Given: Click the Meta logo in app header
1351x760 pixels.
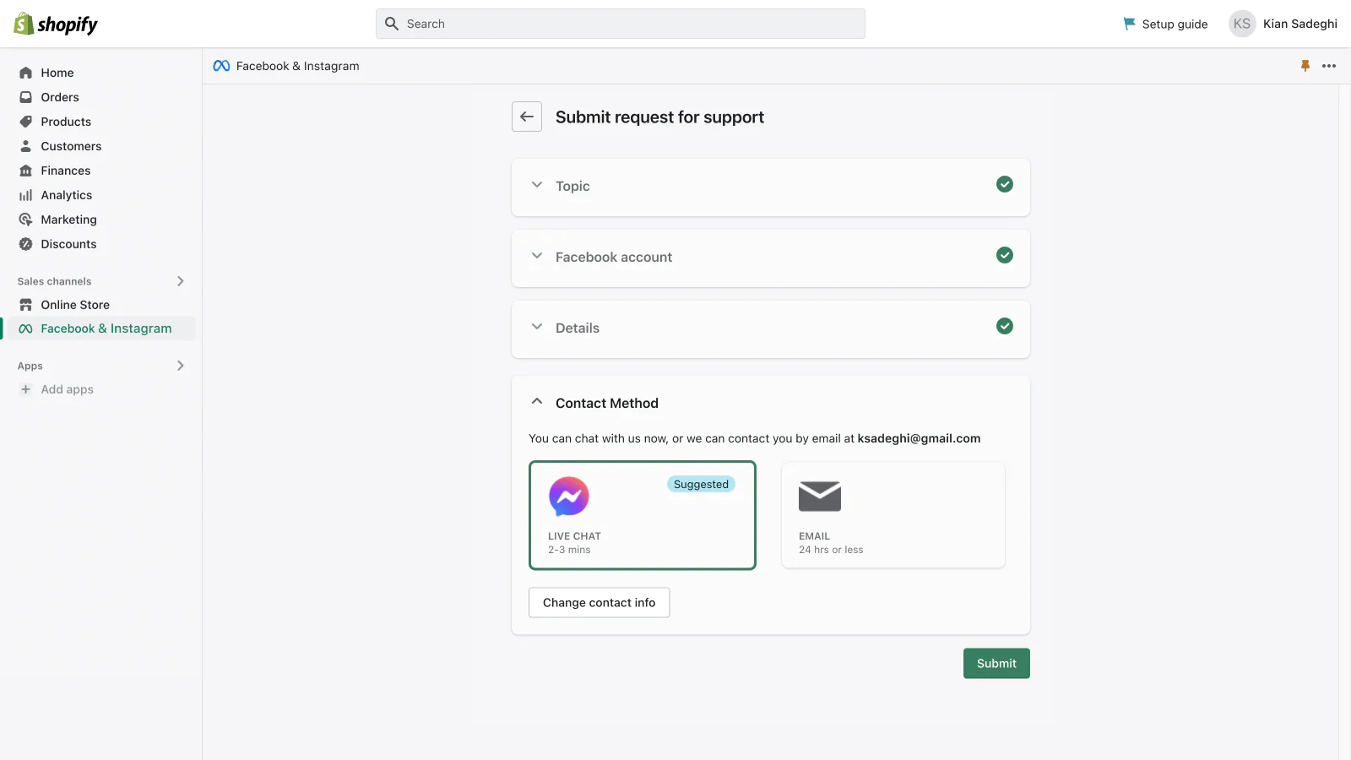Looking at the screenshot, I should pos(221,66).
